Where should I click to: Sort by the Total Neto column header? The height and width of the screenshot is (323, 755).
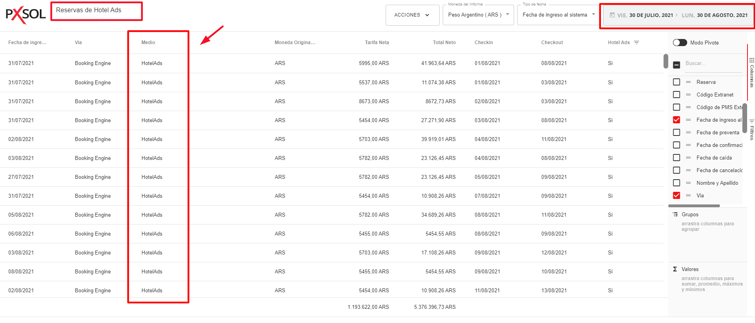point(444,43)
